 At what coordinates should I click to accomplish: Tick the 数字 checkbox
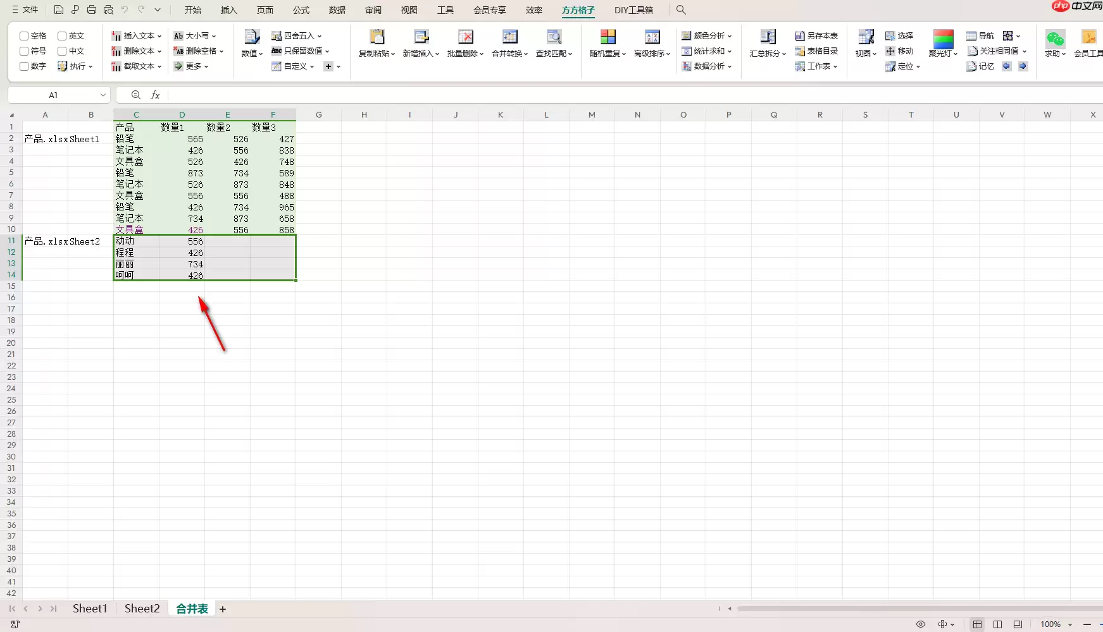[24, 66]
